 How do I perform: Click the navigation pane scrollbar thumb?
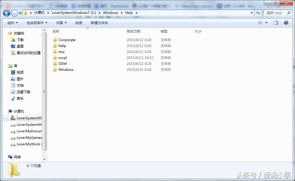44,91
